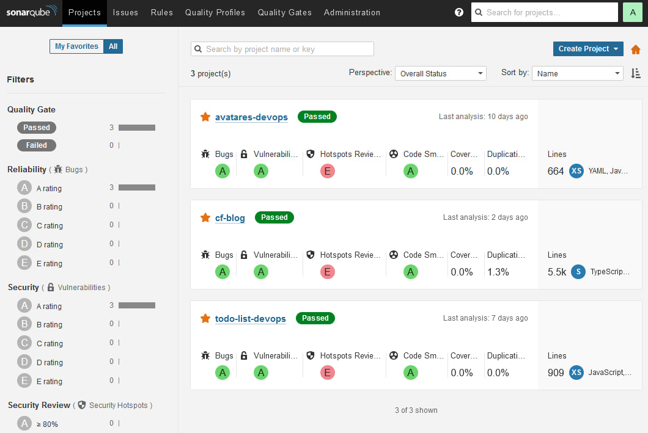Image resolution: width=648 pixels, height=433 pixels.
Task: Click the Passed badge of cf-blog
Action: (274, 217)
